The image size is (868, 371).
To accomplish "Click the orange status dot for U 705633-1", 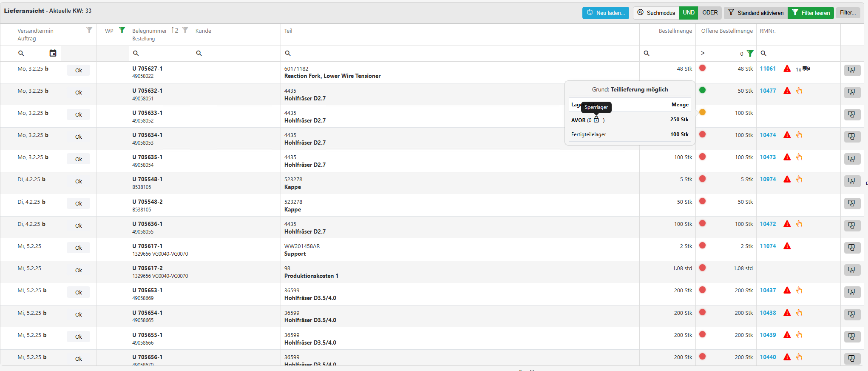I will 702,112.
